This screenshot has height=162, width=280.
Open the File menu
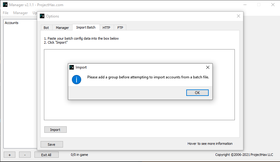coord(6,13)
